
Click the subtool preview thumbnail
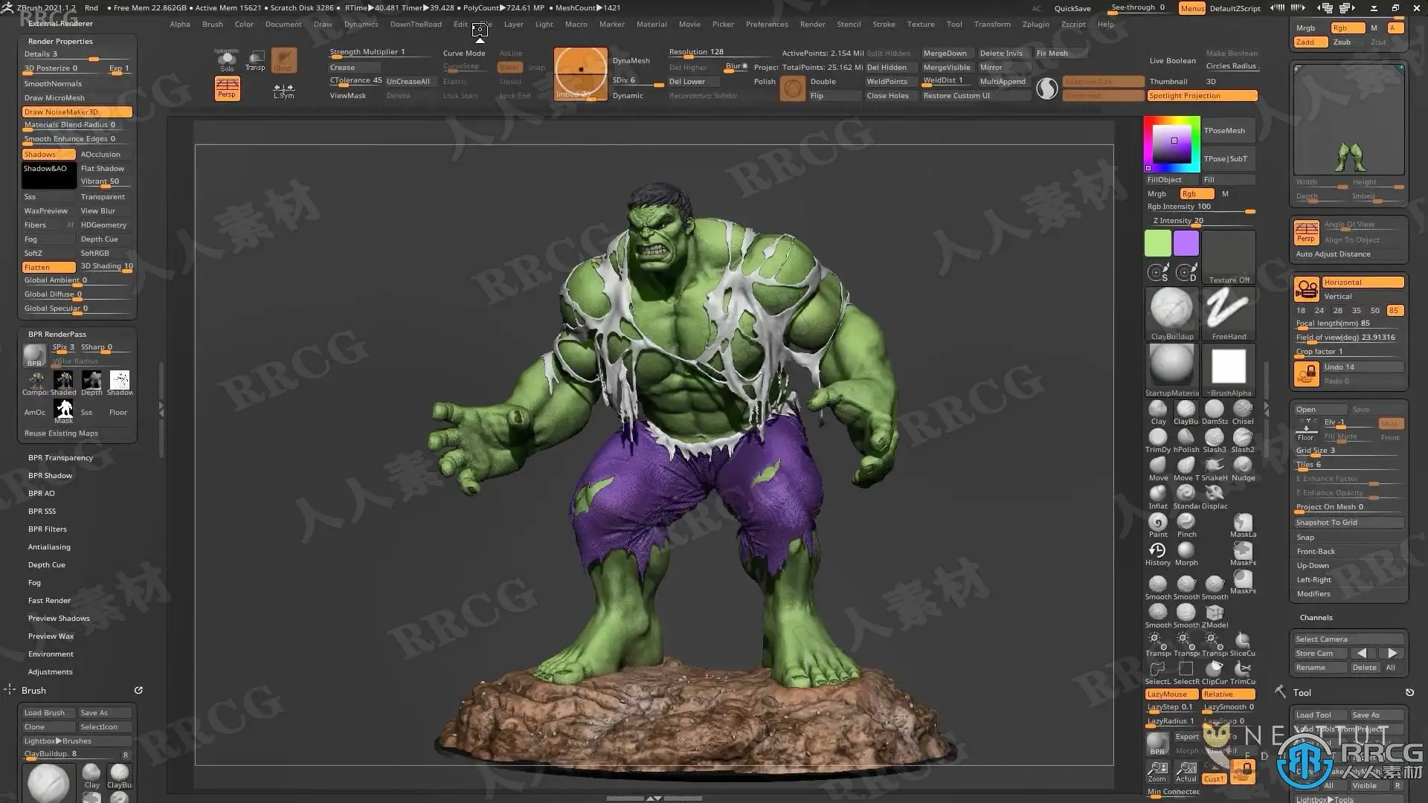point(1349,120)
